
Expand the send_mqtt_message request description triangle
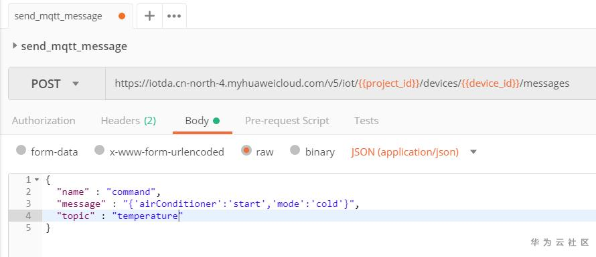coord(15,46)
